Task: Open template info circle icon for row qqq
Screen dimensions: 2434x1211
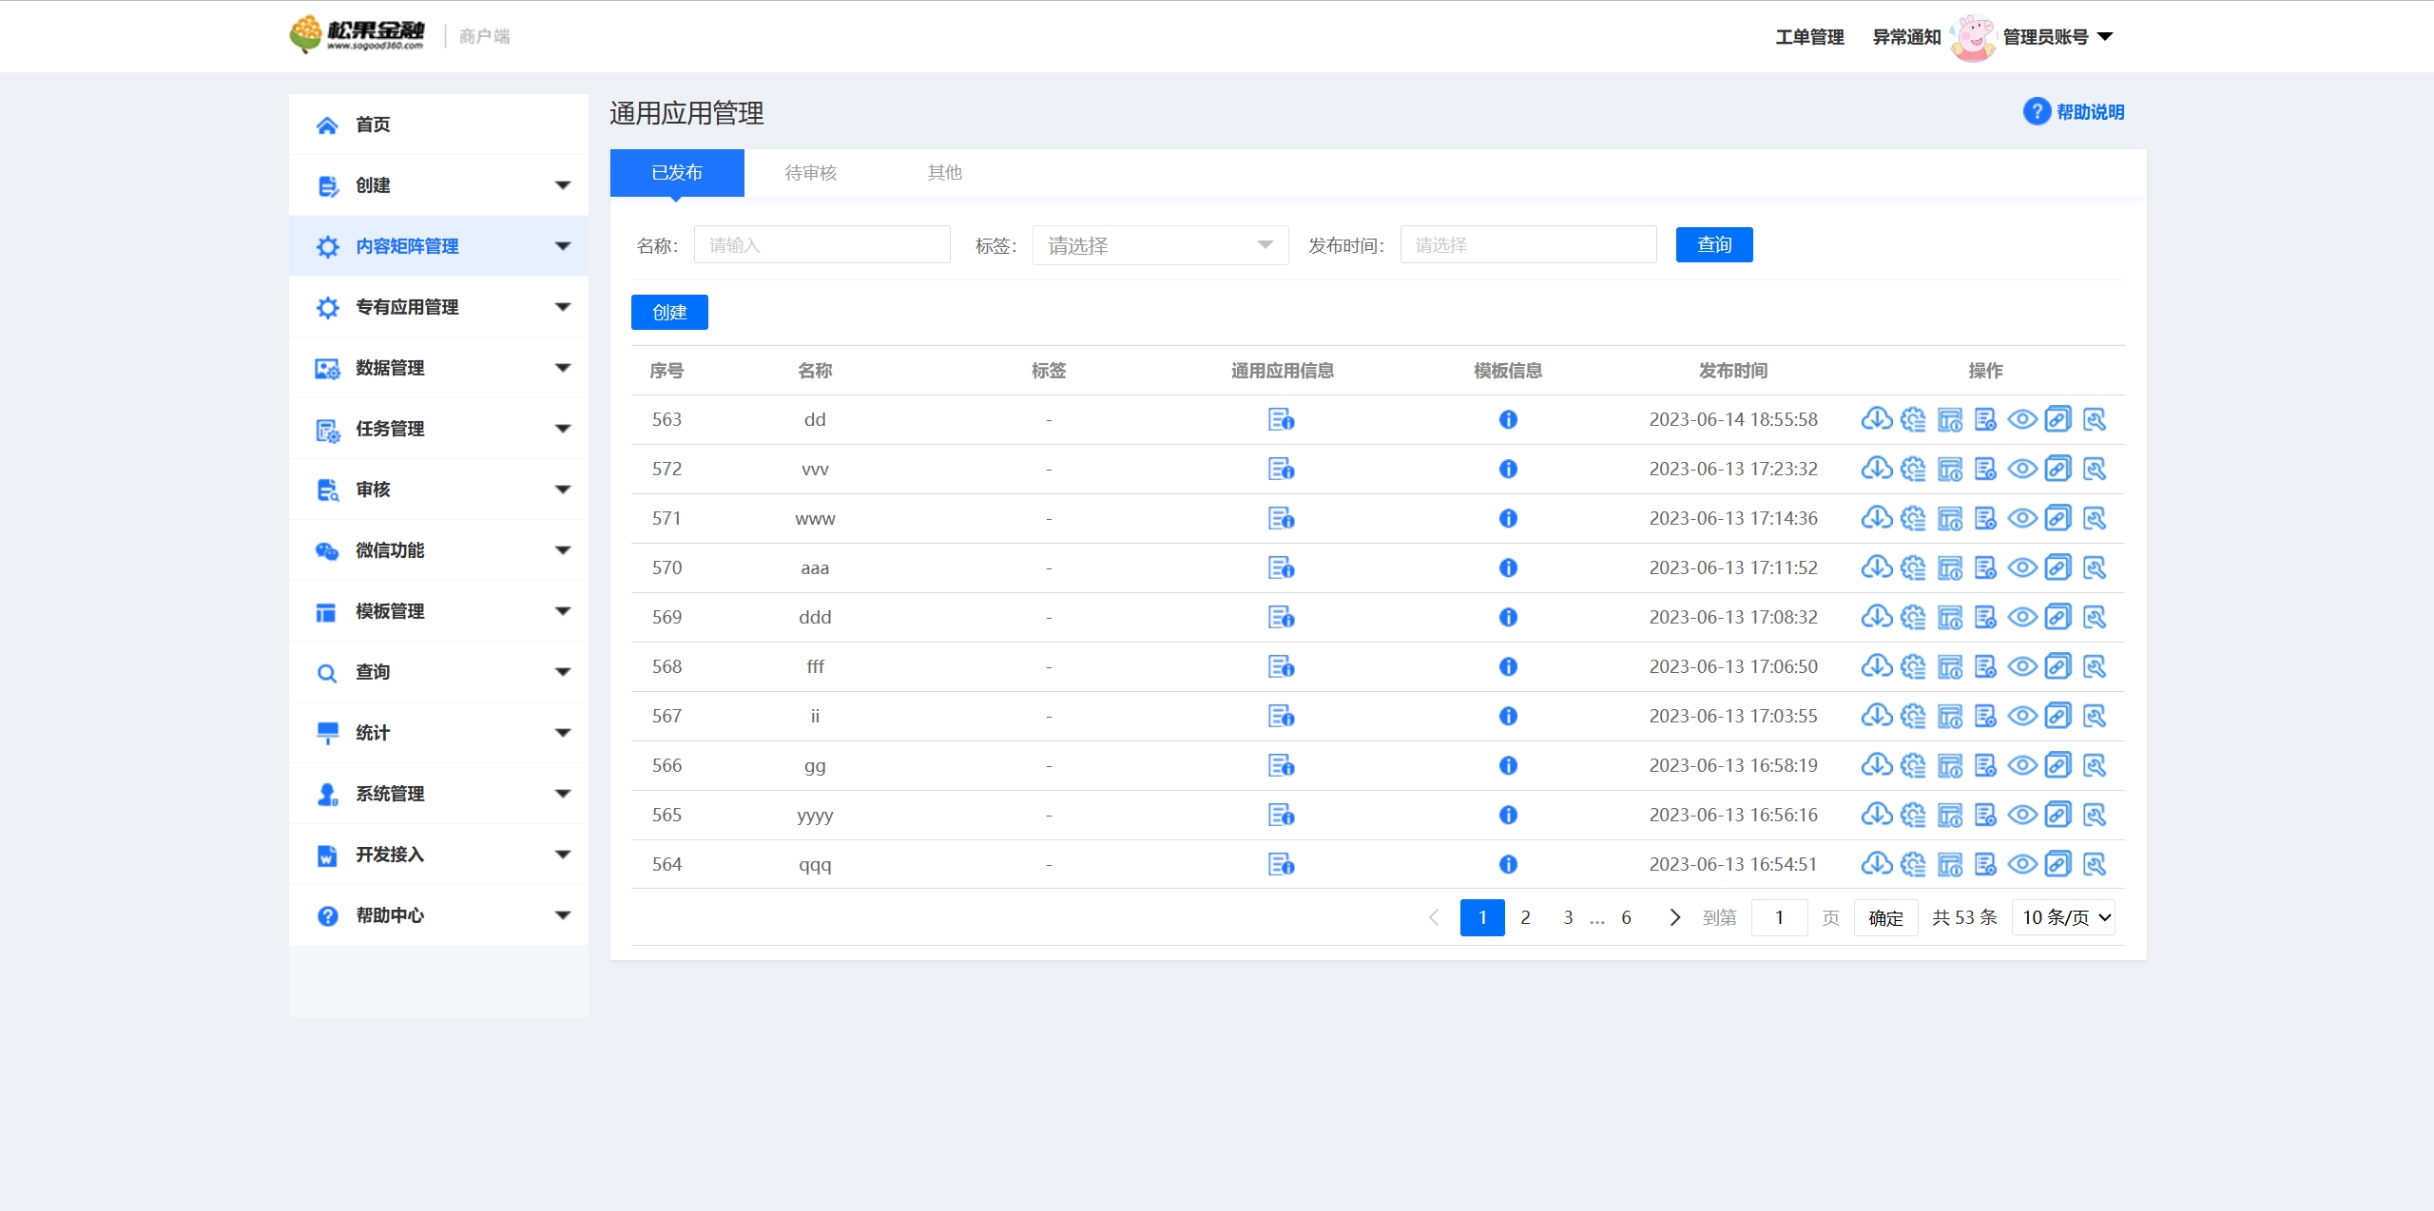Action: (1508, 864)
